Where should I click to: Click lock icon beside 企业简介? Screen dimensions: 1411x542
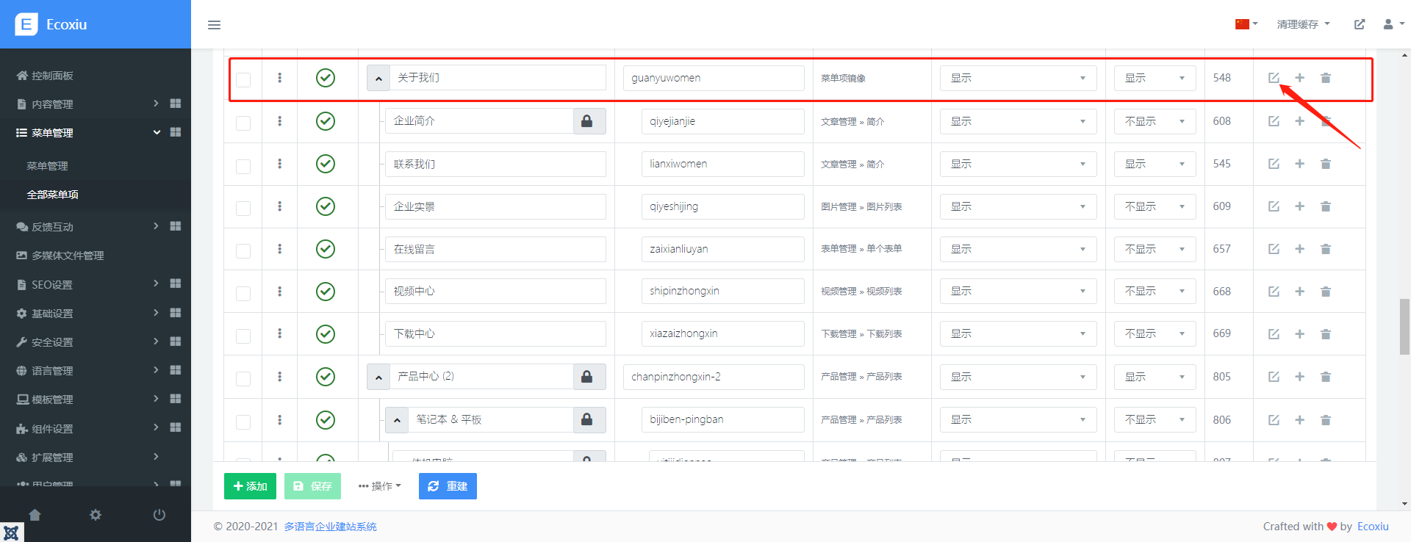click(587, 121)
